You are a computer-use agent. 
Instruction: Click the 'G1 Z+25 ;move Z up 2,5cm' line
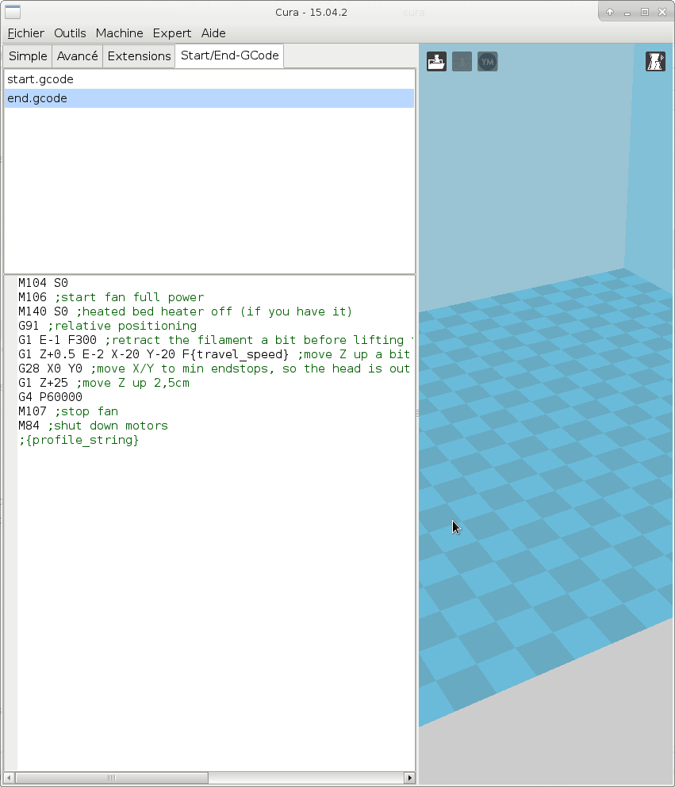pos(104,383)
